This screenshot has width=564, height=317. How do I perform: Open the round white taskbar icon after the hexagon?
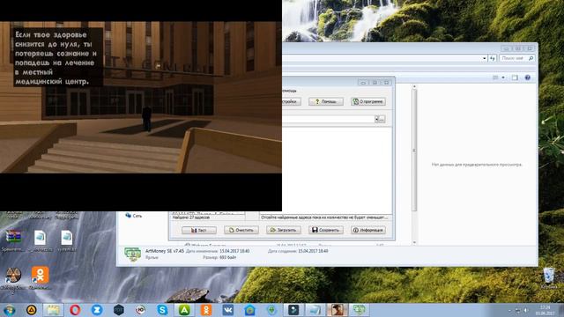pyautogui.click(x=141, y=310)
